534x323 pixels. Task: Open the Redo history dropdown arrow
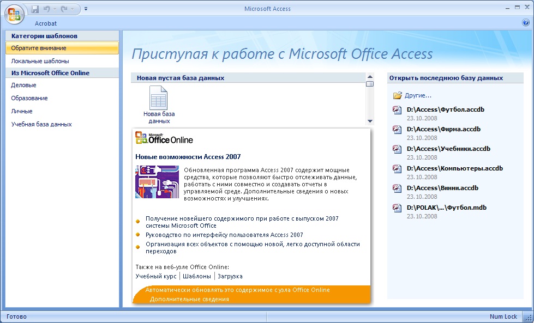[x=72, y=9]
